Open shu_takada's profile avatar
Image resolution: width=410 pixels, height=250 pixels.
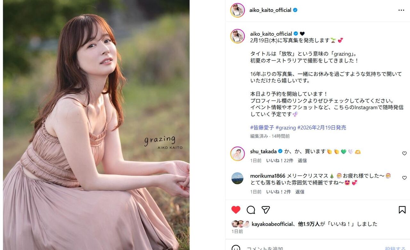click(x=237, y=154)
